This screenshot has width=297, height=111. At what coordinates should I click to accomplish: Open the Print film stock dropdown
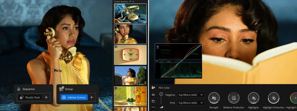point(190,103)
